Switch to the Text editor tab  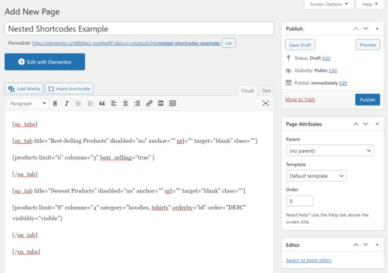point(266,91)
